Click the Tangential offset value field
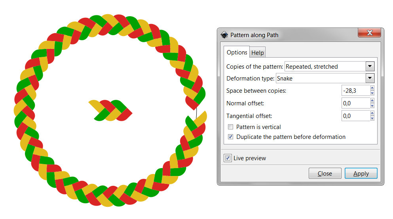Screen dimensions: 393x219 tap(355, 116)
